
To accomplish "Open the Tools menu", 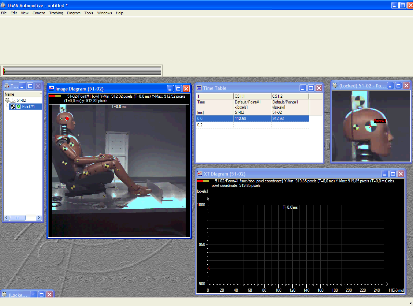I will pyautogui.click(x=89, y=13).
